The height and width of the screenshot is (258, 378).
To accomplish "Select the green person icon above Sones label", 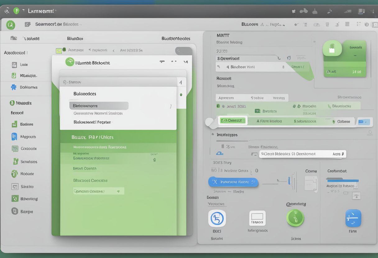I will 295,218.
